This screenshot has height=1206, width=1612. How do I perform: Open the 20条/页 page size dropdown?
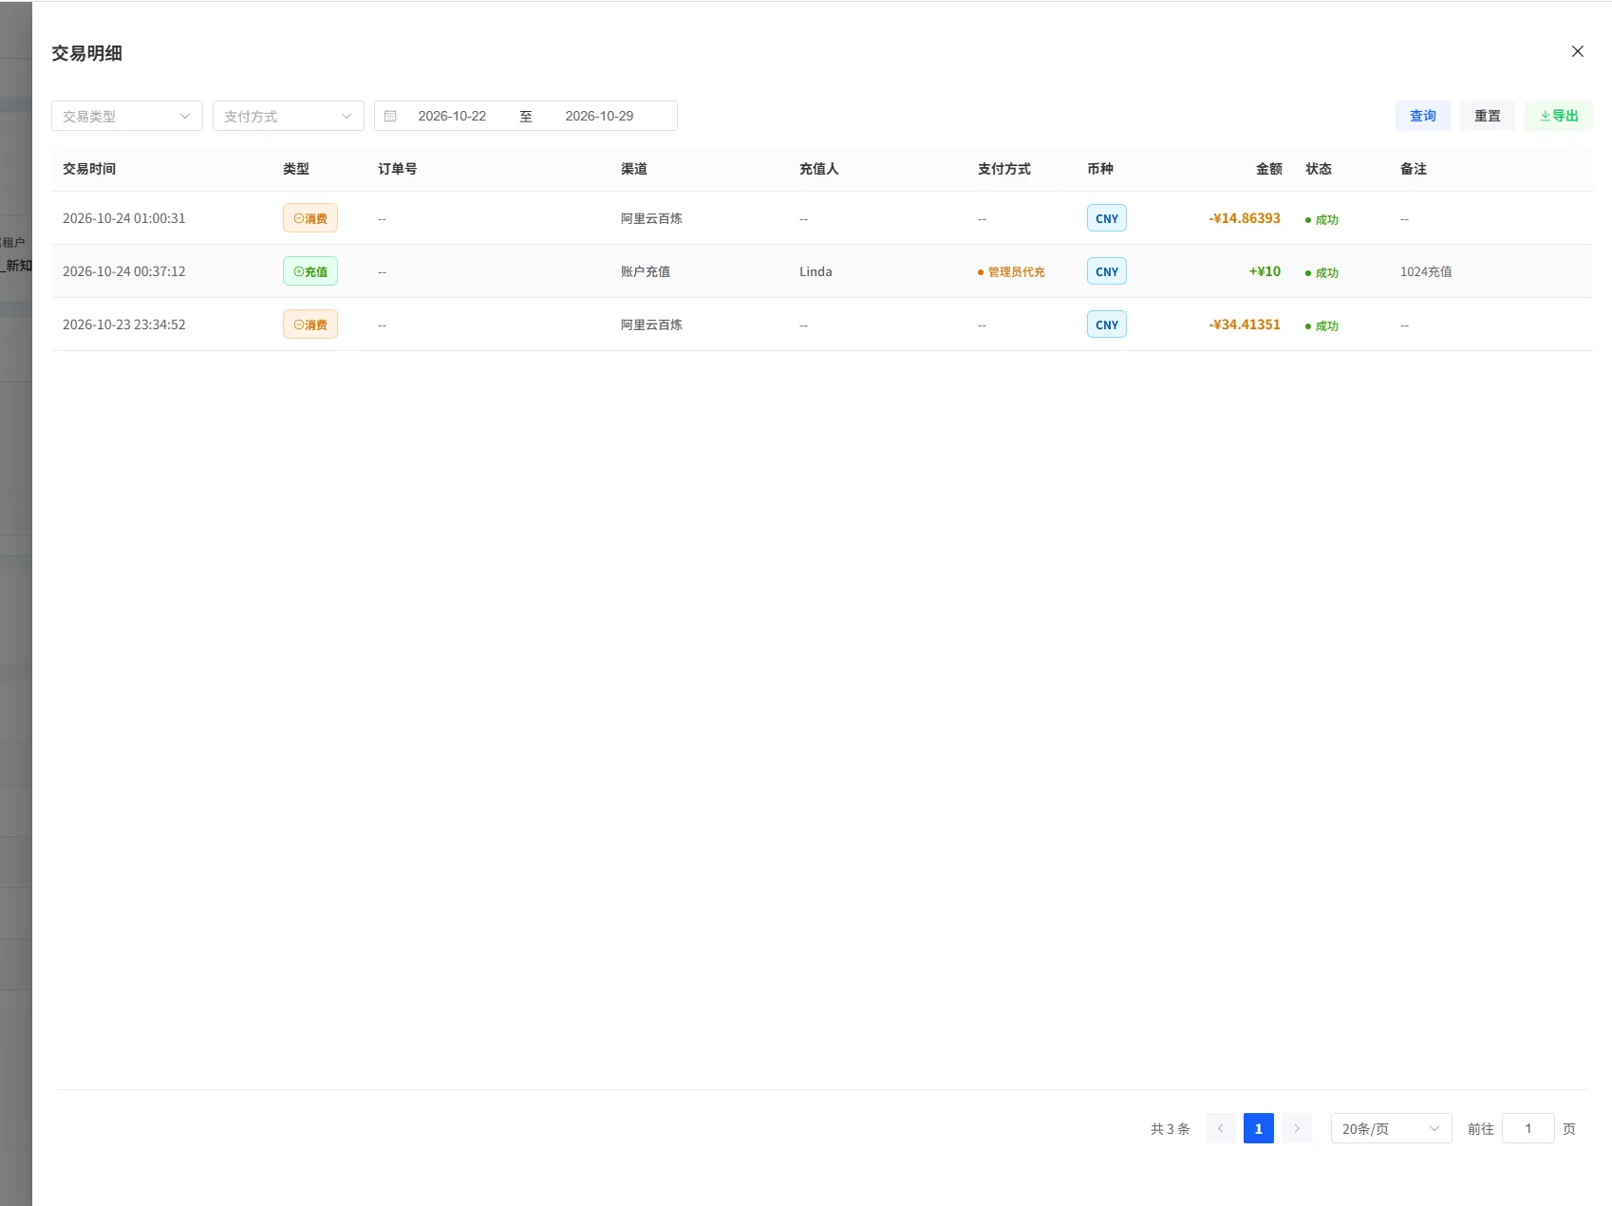tap(1392, 1128)
